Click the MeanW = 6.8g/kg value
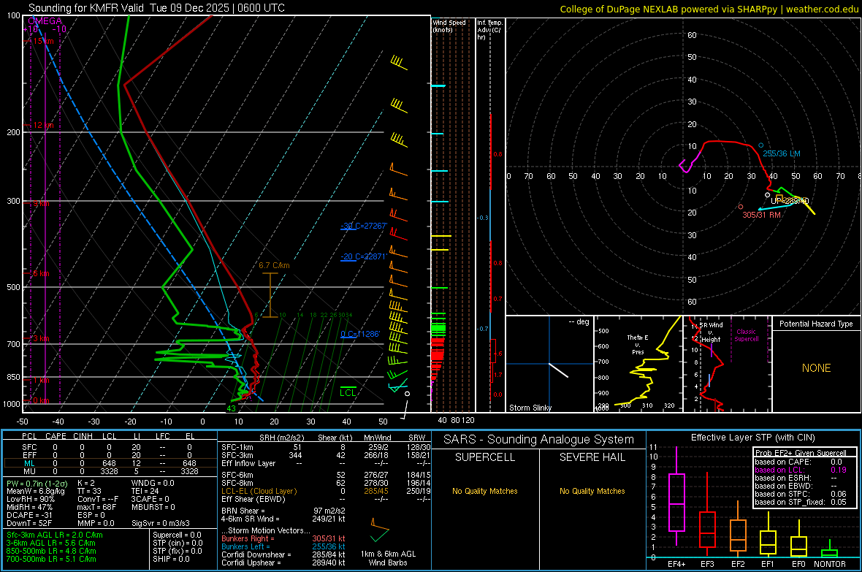862x572 pixels. tap(37, 491)
